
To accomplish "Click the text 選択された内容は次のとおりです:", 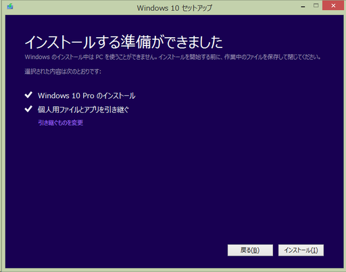I will (63, 72).
